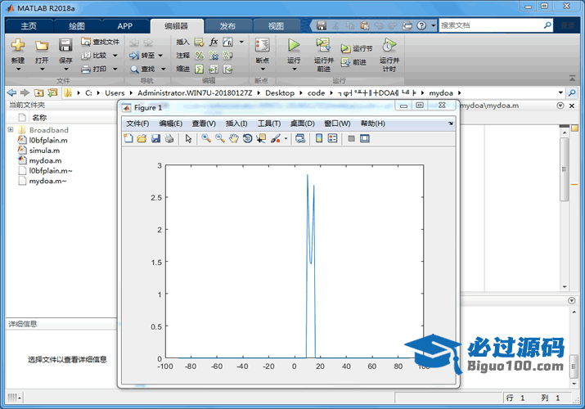Click the uncomment icon with X

(x=214, y=56)
